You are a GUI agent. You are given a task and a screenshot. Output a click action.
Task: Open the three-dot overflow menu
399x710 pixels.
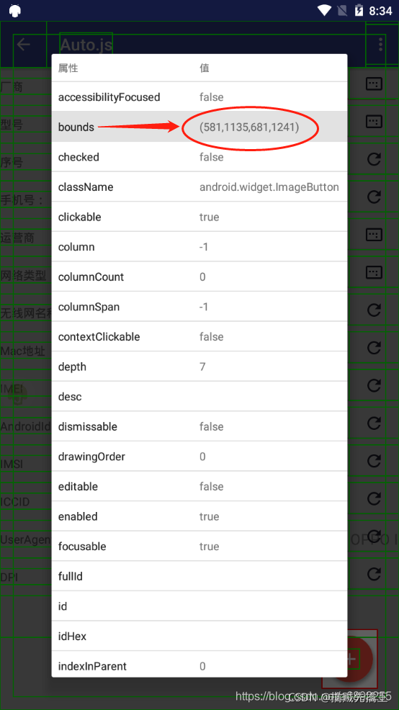tap(380, 44)
